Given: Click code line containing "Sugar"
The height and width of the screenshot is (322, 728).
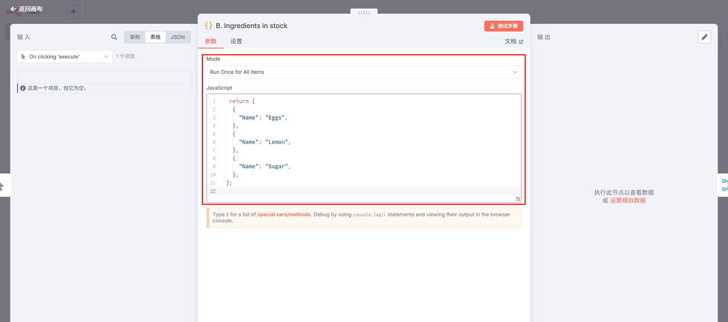Looking at the screenshot, I should pos(265,166).
